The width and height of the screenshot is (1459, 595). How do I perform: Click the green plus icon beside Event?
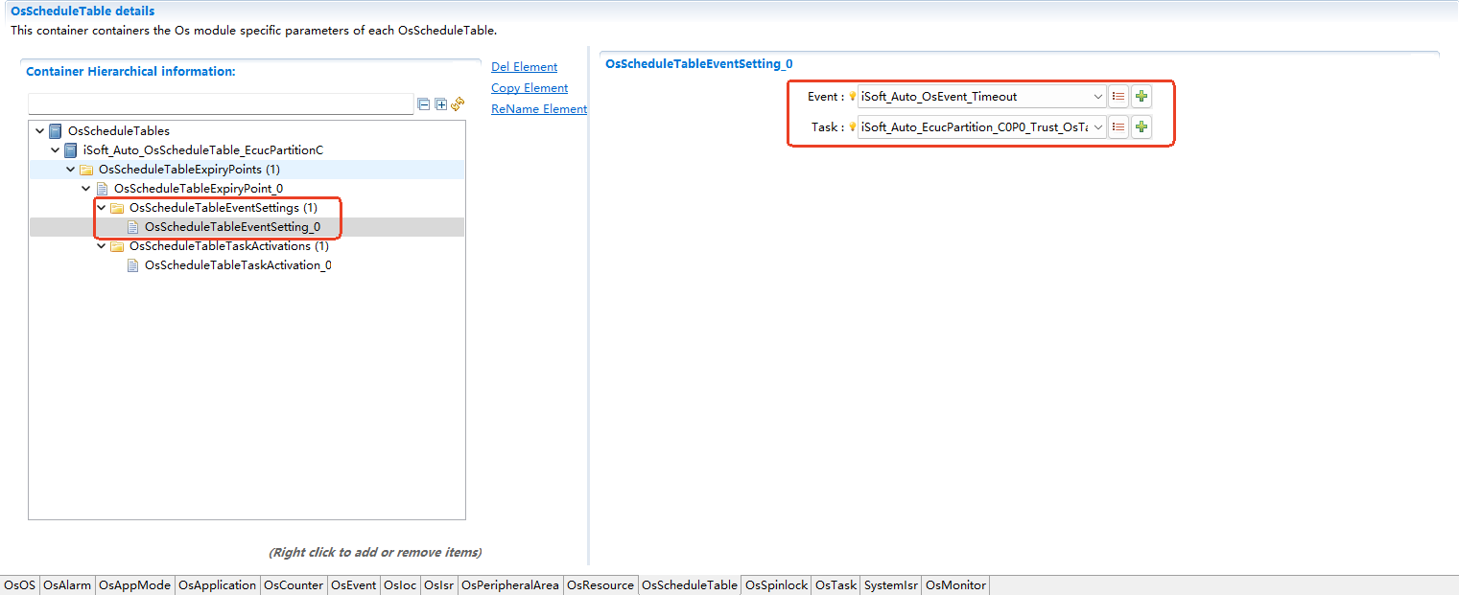click(1141, 97)
